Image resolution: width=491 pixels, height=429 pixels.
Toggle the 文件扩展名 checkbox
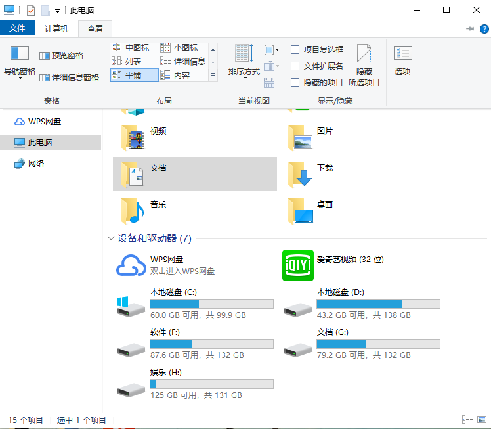[x=295, y=66]
